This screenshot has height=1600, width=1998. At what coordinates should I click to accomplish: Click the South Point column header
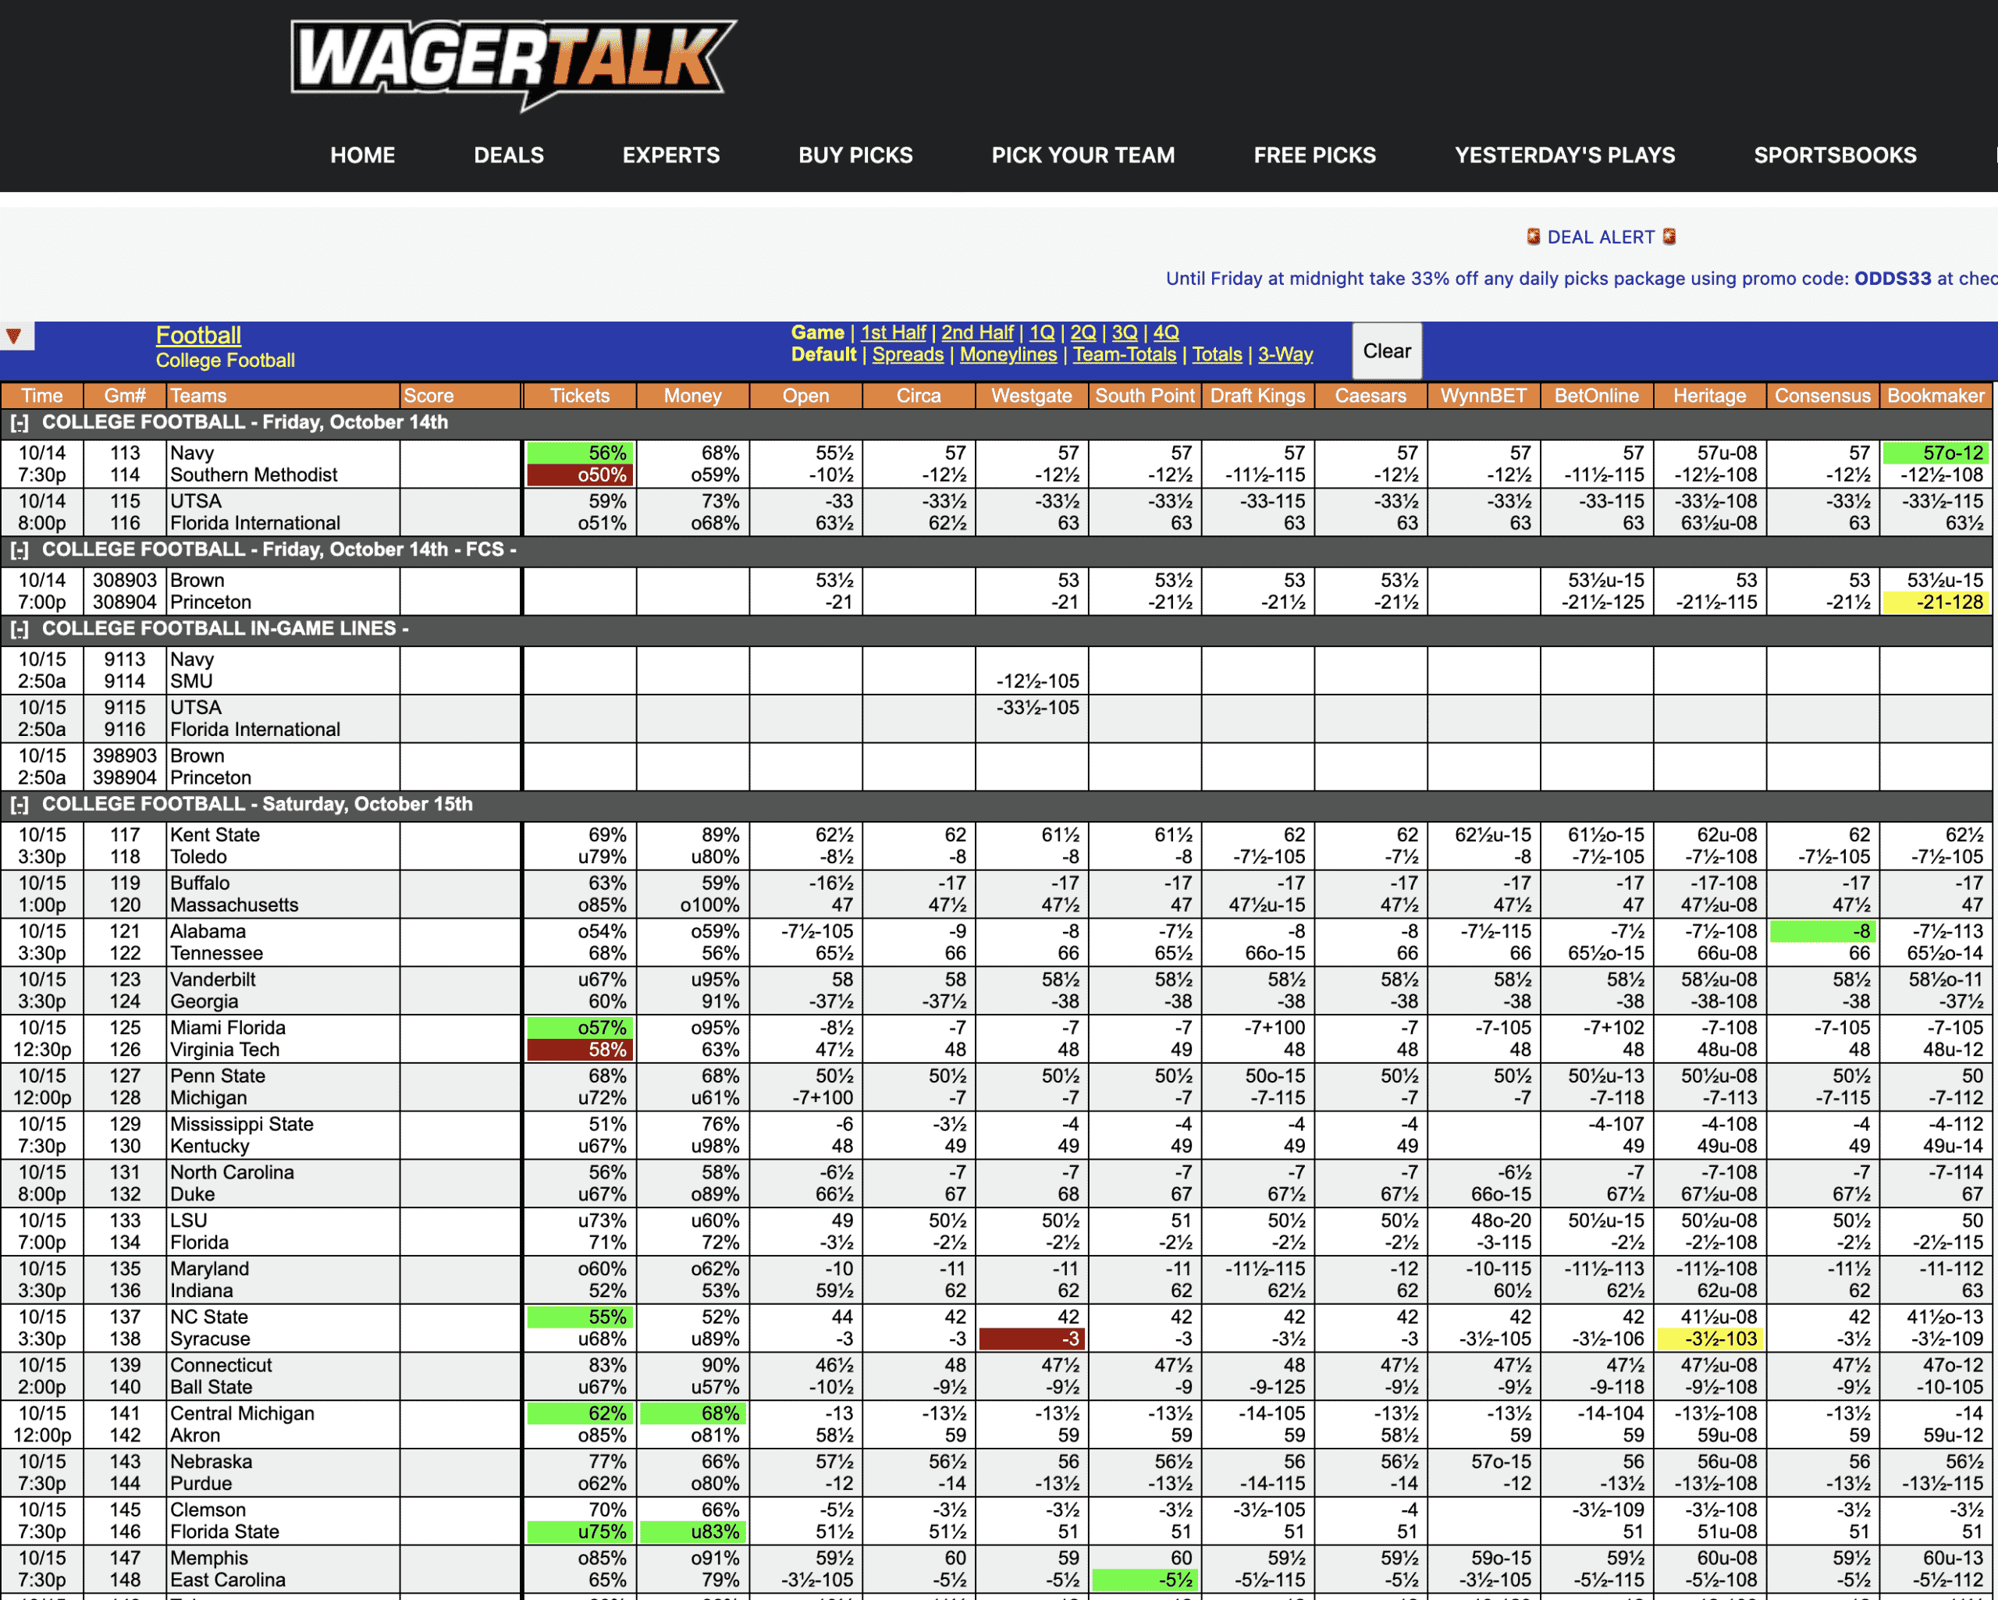[1146, 396]
